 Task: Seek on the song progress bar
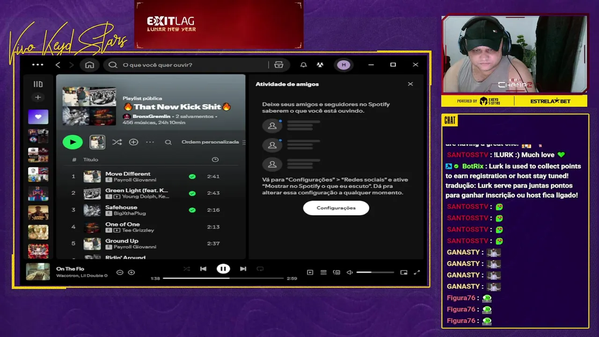pyautogui.click(x=223, y=278)
